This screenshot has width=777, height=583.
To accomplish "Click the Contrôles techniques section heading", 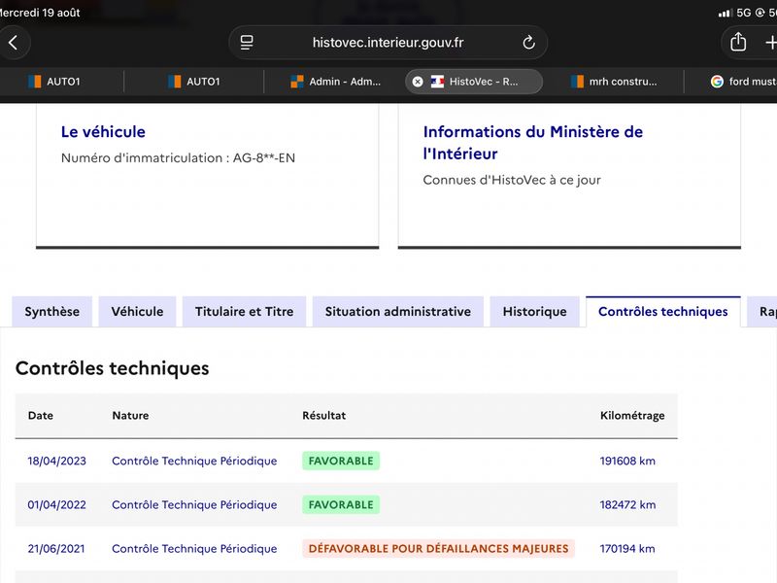I will pyautogui.click(x=113, y=368).
